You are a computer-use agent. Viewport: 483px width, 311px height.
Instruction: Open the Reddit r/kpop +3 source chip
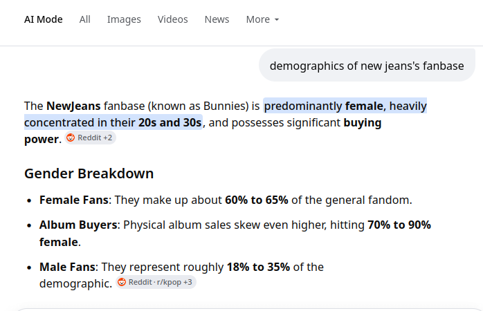[156, 282]
